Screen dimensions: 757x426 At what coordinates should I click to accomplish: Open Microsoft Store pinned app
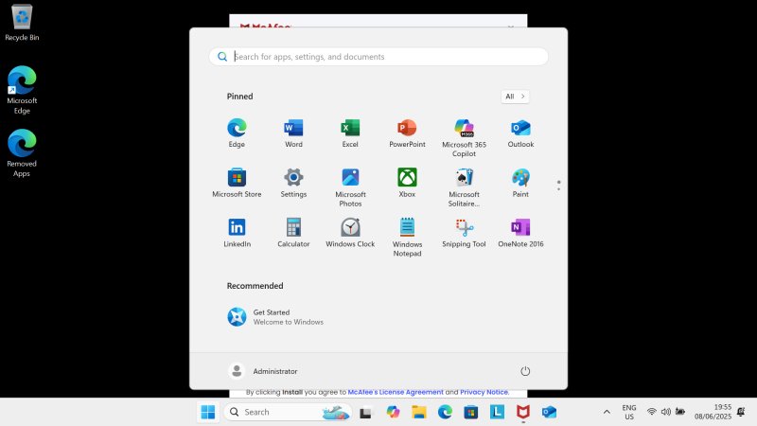click(237, 183)
